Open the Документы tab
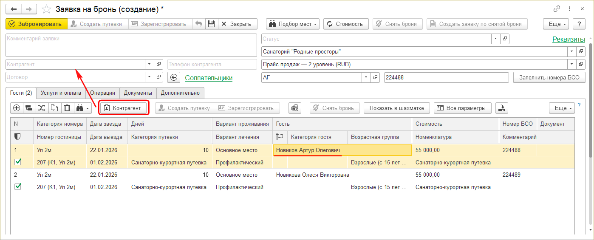The width and height of the screenshot is (594, 240). pyautogui.click(x=138, y=93)
